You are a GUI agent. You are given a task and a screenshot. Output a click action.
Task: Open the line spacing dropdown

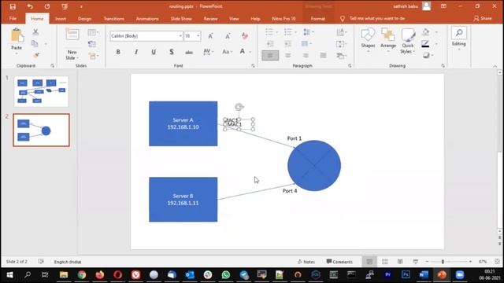click(x=309, y=32)
